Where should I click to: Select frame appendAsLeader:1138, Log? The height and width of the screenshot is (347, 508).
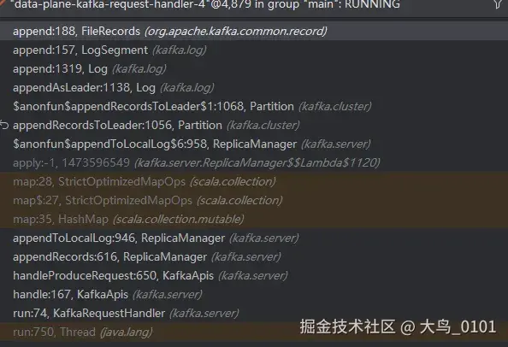tap(254, 87)
